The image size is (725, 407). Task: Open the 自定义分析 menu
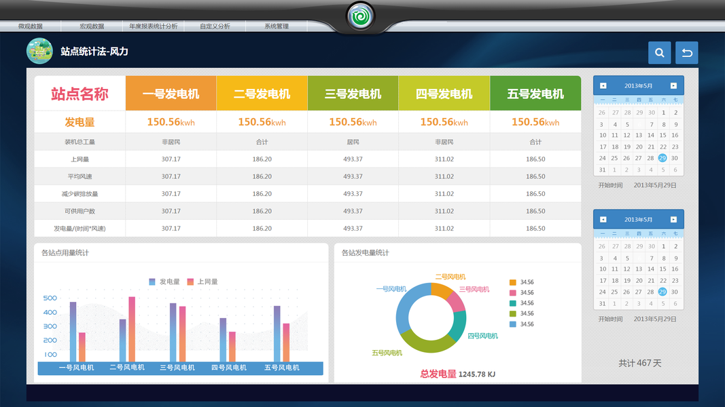coord(215,26)
